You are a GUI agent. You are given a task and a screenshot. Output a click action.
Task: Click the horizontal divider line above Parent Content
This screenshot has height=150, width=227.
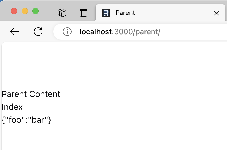(114, 87)
